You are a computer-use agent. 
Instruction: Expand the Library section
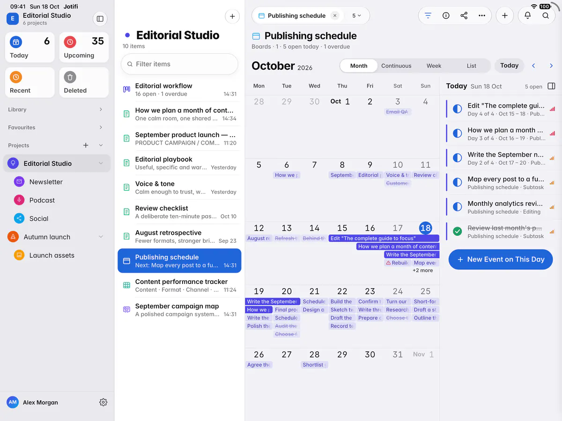coord(101,109)
